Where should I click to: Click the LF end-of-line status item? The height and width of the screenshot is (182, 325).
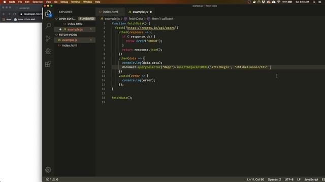pyautogui.click(x=299, y=179)
